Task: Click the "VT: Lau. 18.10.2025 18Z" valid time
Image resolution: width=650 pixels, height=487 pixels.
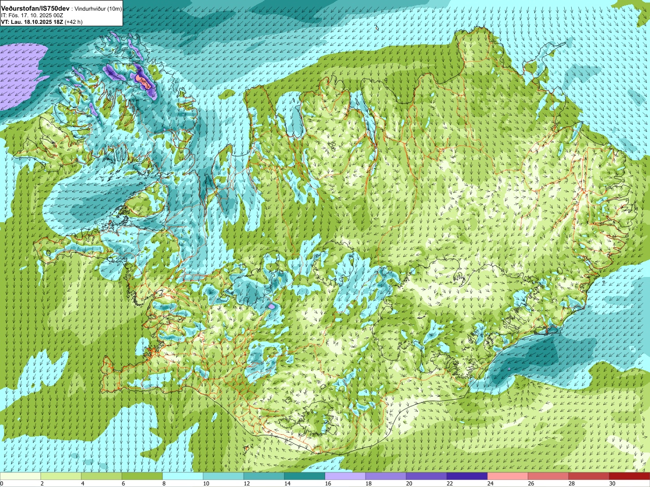Action: pos(32,22)
